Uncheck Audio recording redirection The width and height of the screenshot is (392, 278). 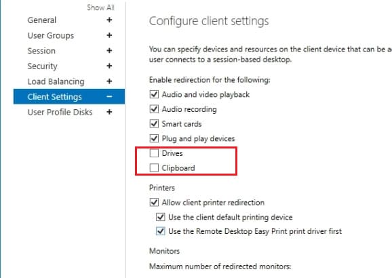coord(154,109)
